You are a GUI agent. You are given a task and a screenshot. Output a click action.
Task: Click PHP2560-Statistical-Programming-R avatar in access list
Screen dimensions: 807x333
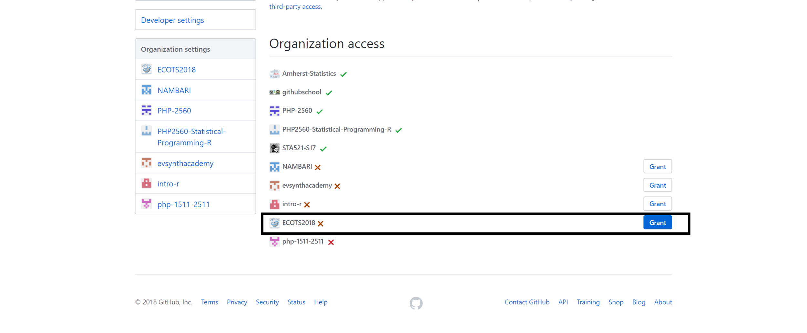pos(274,130)
